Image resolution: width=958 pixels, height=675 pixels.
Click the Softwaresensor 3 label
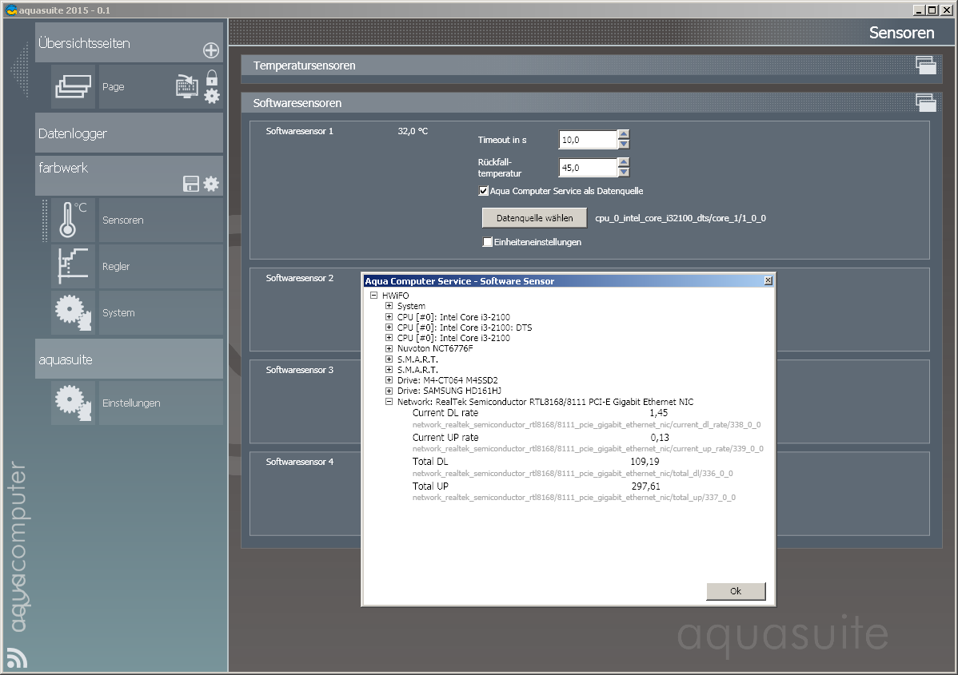(299, 370)
